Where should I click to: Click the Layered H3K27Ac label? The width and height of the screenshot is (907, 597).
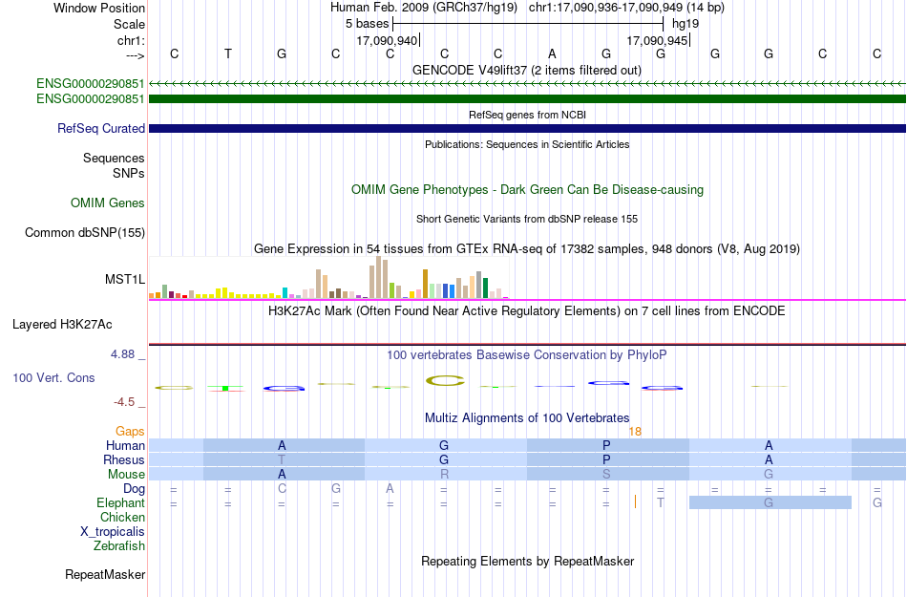[x=62, y=325]
